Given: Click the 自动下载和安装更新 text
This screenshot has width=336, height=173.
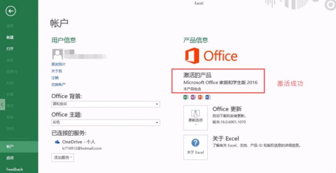Looking at the screenshot, I should tap(229, 116).
